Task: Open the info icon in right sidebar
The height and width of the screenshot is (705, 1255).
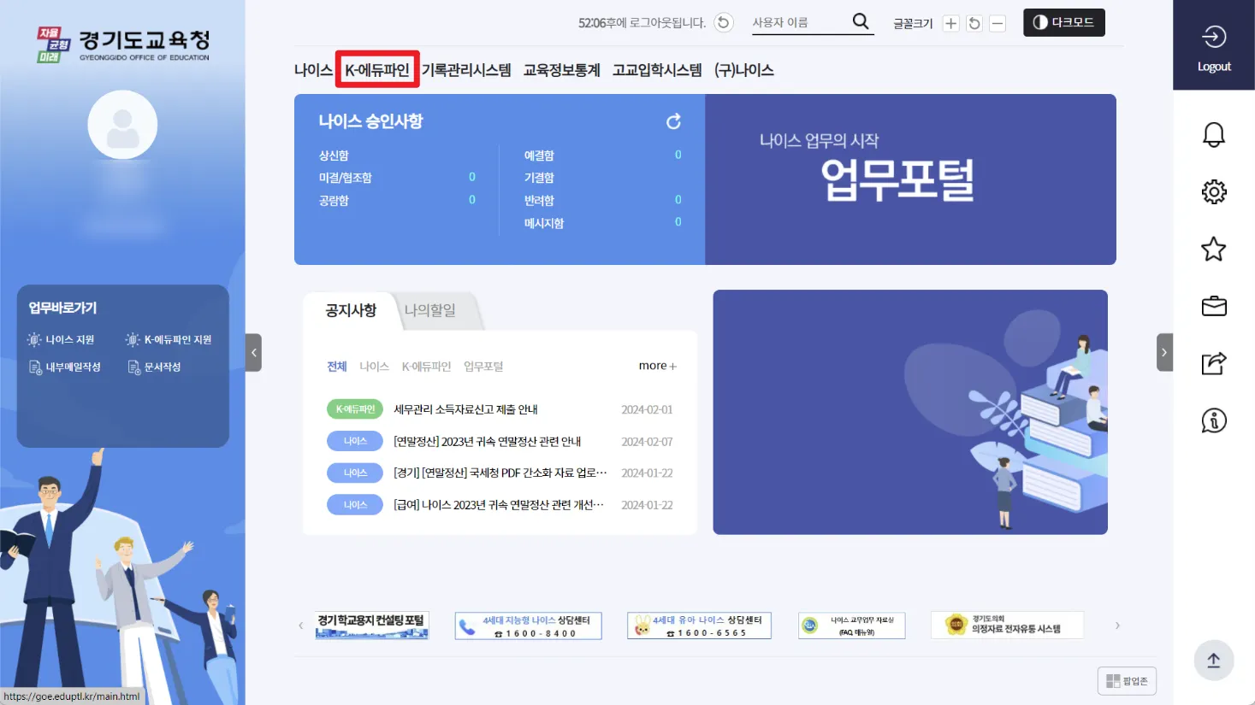Action: 1214,420
